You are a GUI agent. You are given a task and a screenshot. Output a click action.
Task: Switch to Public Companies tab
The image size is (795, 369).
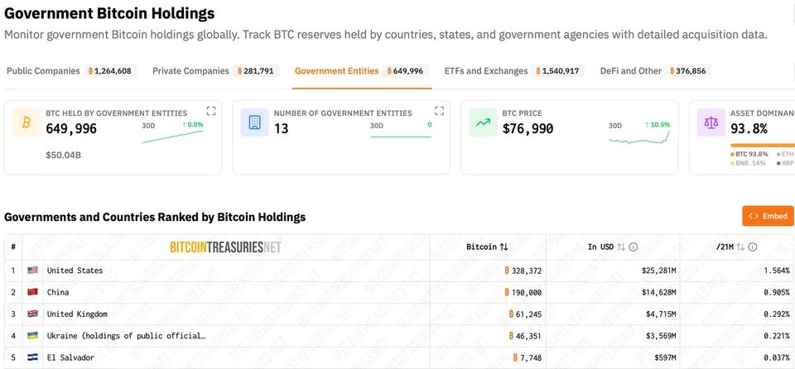tap(71, 71)
